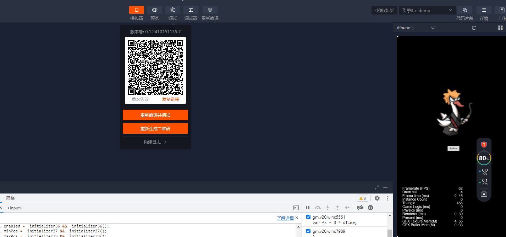Click the 调试 bug debug icon
Screen dimensions: 506x237
click(173, 10)
